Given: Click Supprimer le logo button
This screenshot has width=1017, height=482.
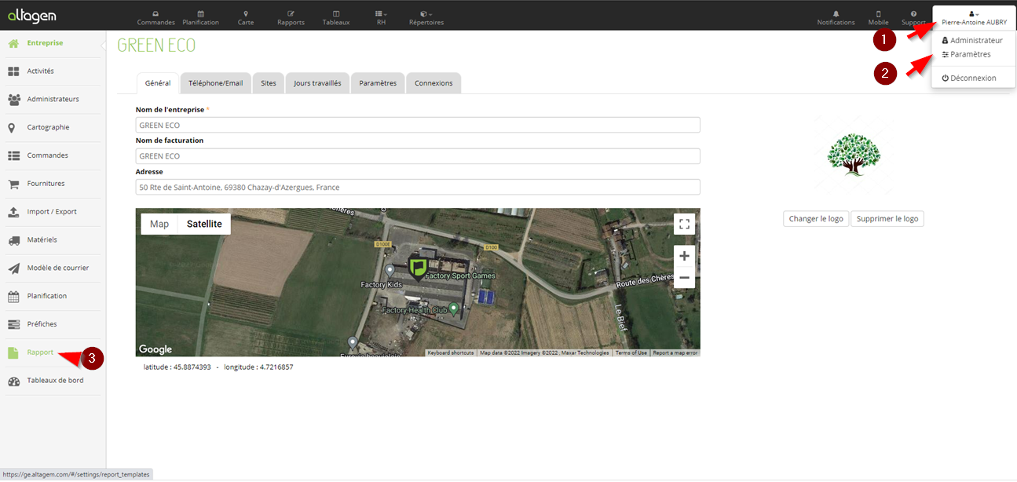Looking at the screenshot, I should pos(887,219).
